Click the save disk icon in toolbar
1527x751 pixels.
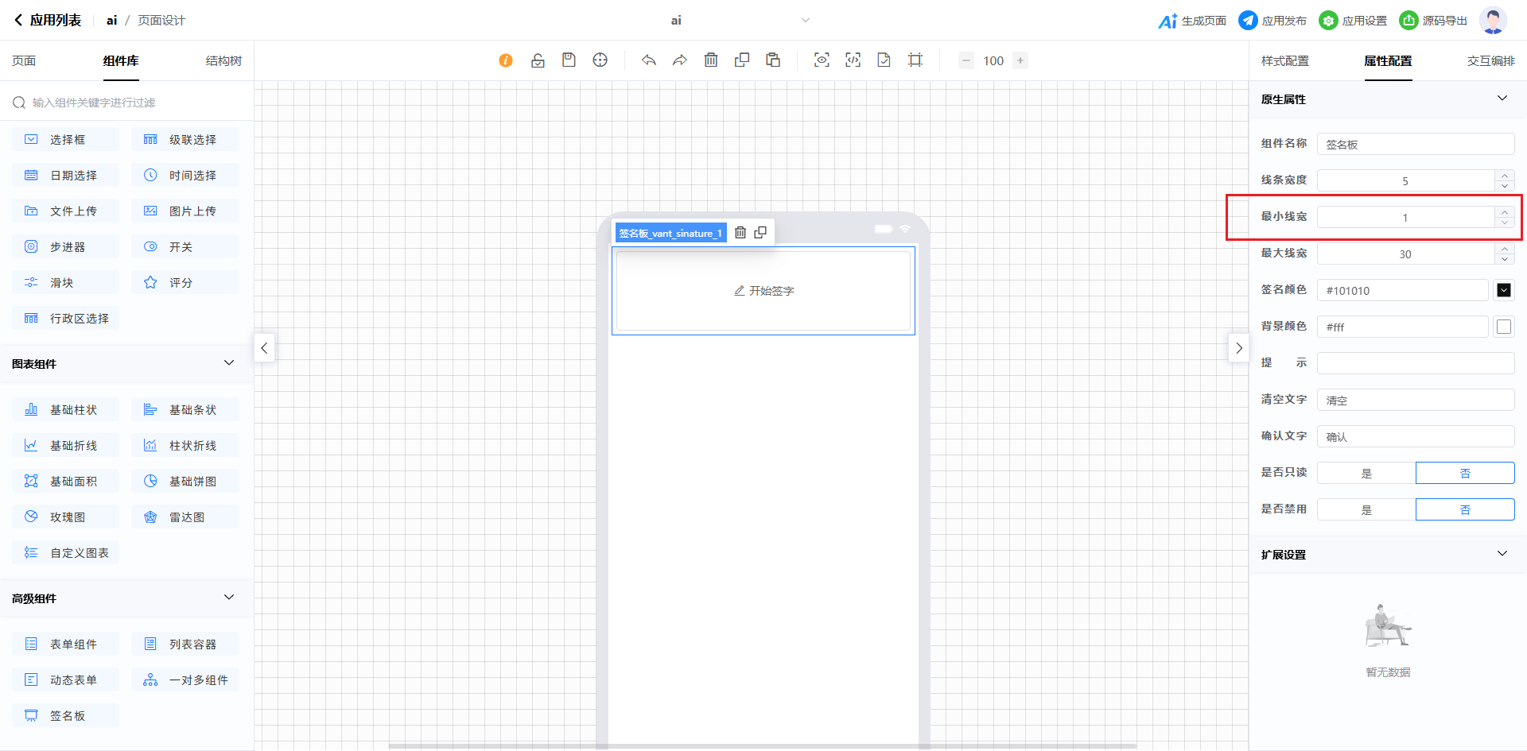click(569, 60)
